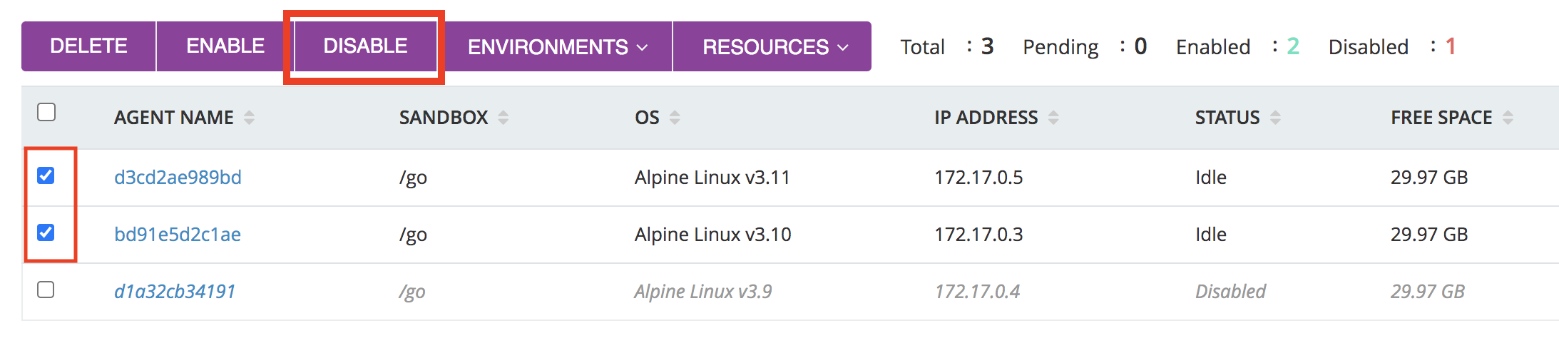Click IP address 172.17.0.4
The width and height of the screenshot is (1559, 358).
pyautogui.click(x=977, y=291)
